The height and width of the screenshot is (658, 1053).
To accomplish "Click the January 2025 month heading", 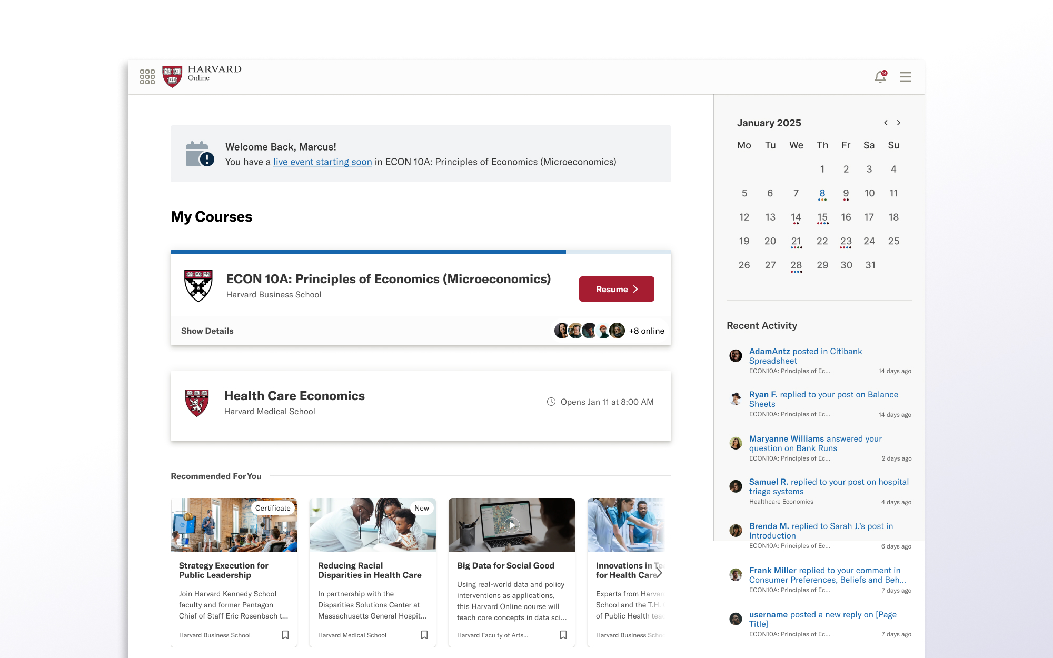I will (x=769, y=123).
